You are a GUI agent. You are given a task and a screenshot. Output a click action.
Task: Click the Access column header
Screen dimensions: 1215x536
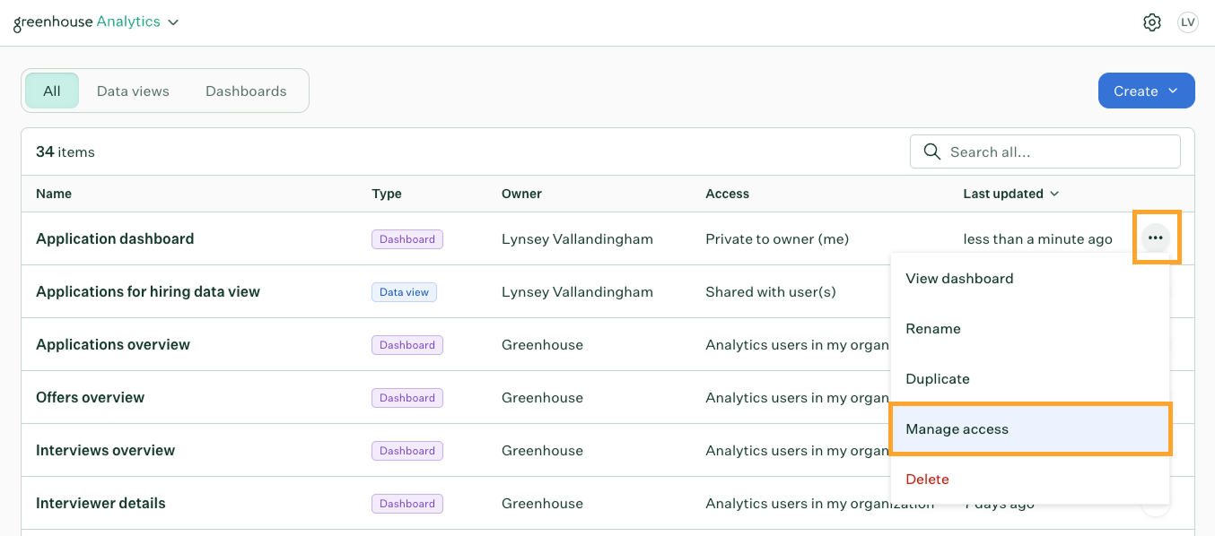pyautogui.click(x=727, y=194)
